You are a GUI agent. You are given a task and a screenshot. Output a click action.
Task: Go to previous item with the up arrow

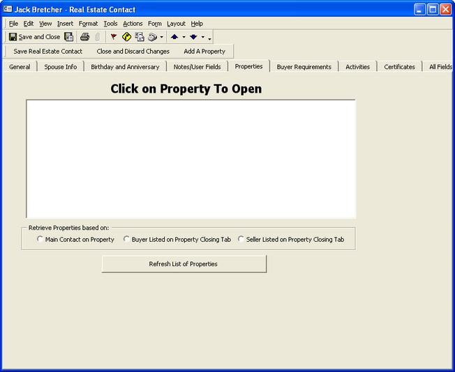pyautogui.click(x=174, y=37)
